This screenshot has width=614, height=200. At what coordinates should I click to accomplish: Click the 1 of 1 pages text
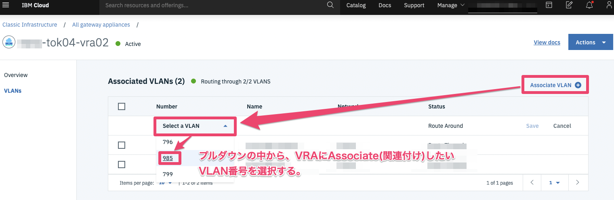(x=500, y=183)
